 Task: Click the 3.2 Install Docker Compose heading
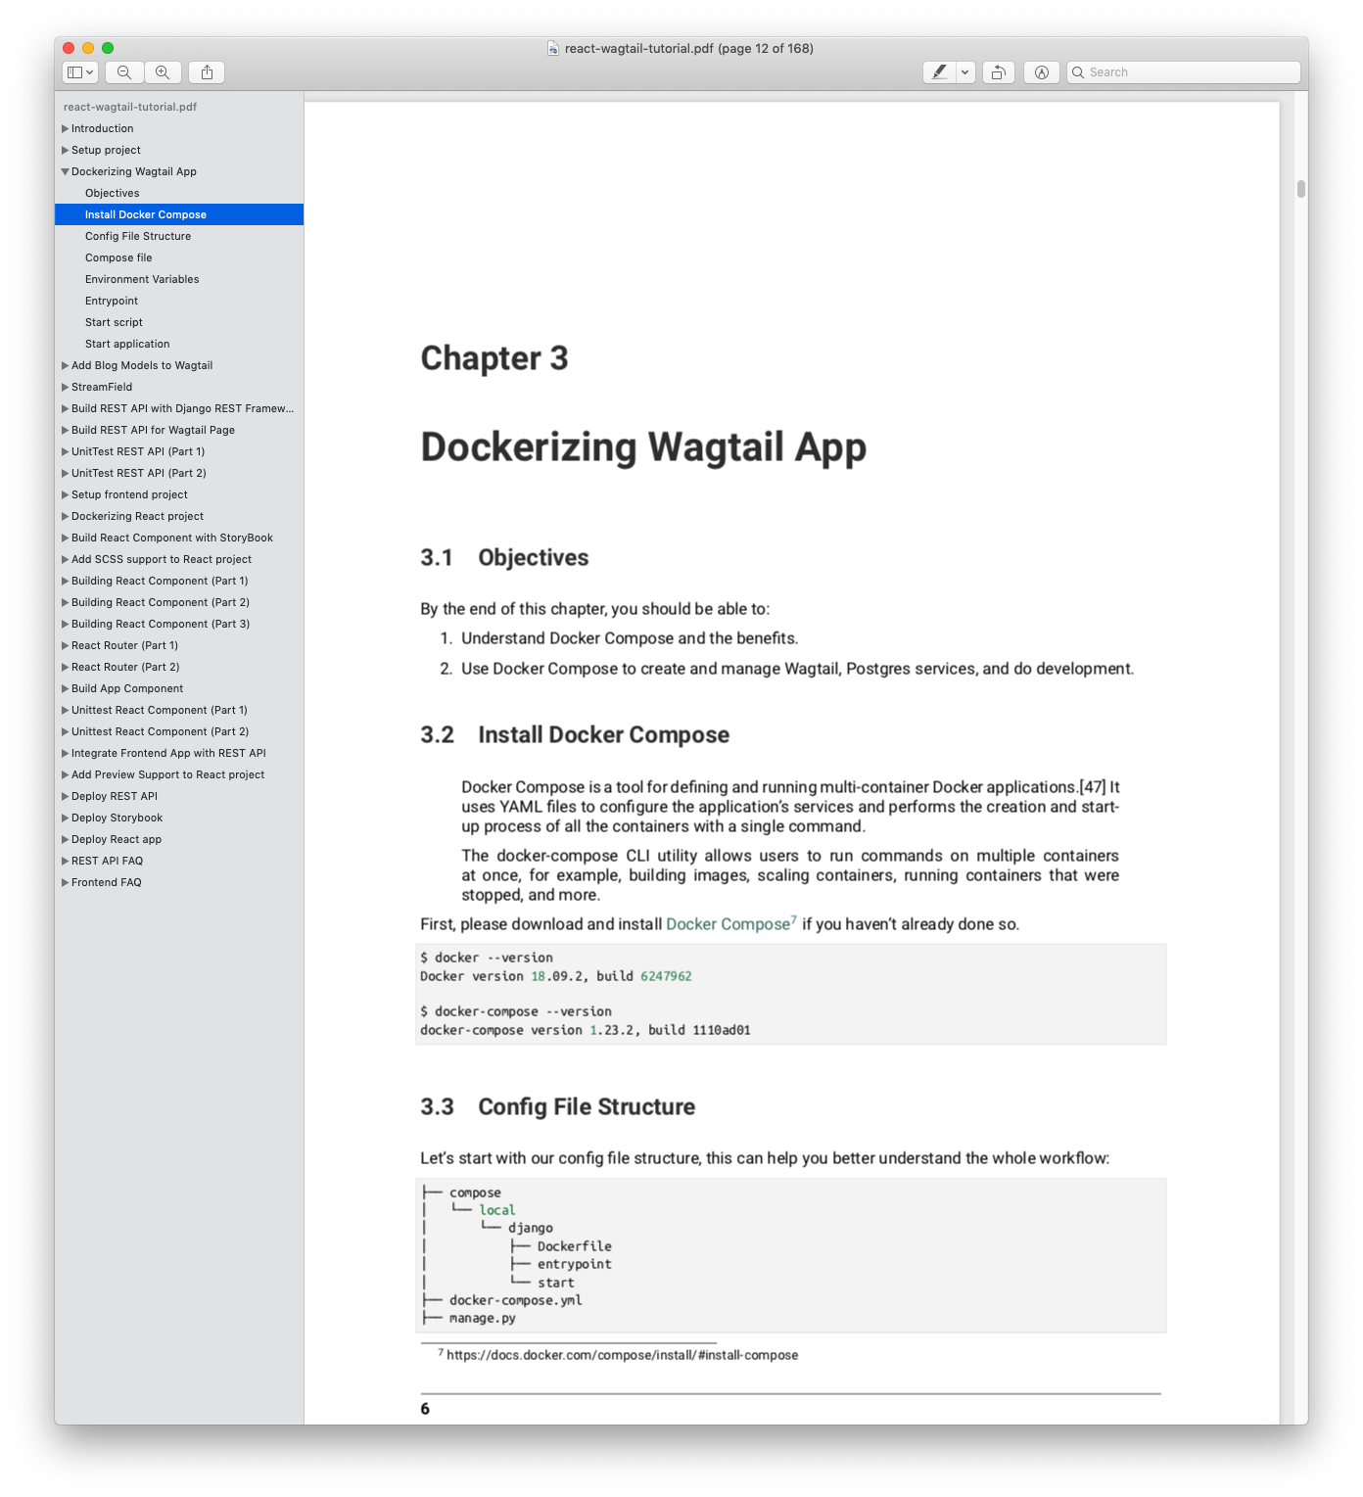[x=575, y=735]
